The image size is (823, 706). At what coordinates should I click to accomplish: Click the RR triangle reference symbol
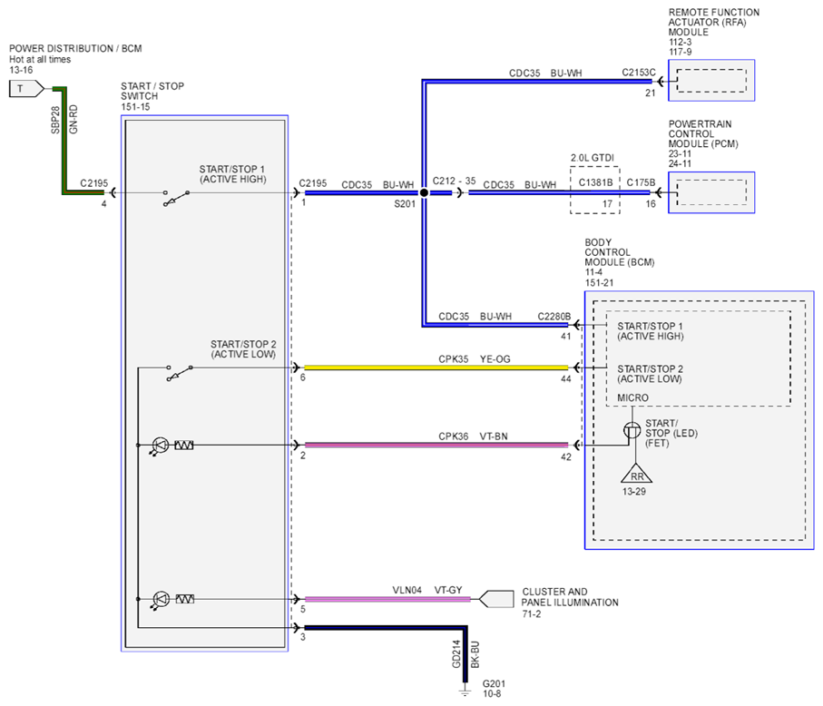636,474
